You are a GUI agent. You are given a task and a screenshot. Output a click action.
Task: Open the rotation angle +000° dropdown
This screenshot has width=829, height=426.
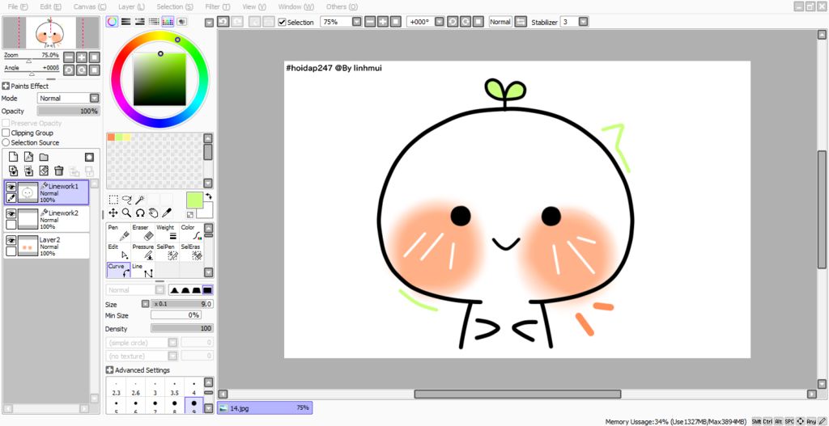coord(439,22)
